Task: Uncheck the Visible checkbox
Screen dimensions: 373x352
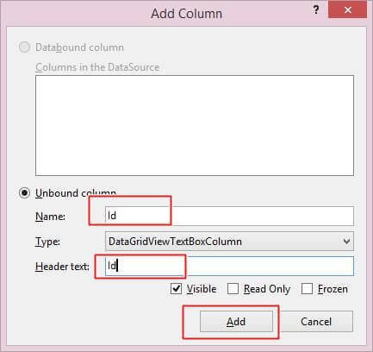Action: click(176, 289)
